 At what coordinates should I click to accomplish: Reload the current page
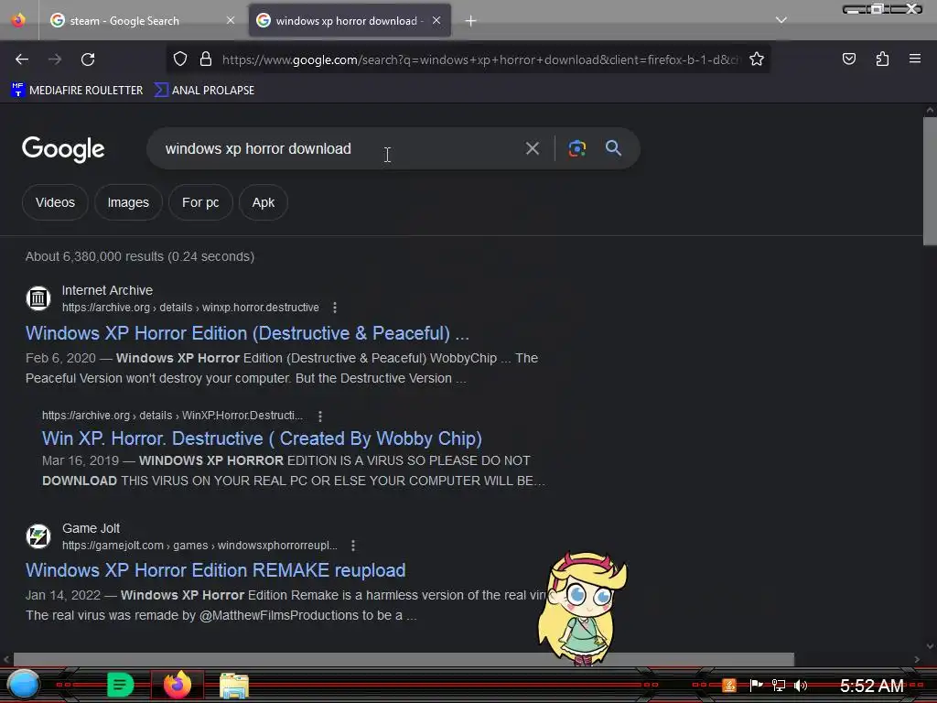pos(88,59)
